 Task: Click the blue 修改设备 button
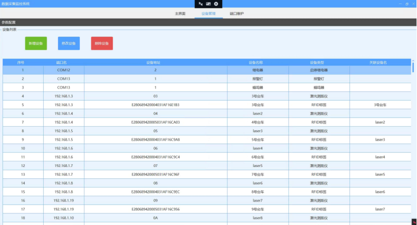tap(69, 43)
